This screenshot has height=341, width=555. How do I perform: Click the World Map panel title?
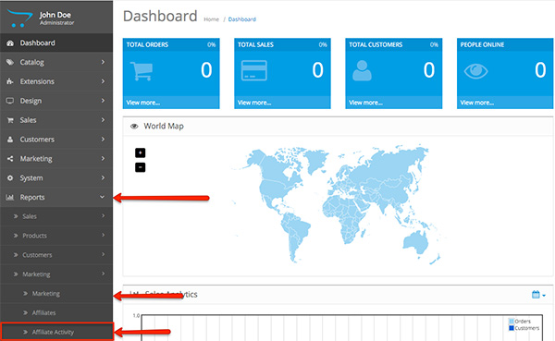click(x=164, y=127)
